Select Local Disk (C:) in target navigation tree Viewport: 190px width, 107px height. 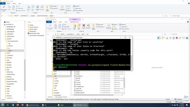point(9,24)
